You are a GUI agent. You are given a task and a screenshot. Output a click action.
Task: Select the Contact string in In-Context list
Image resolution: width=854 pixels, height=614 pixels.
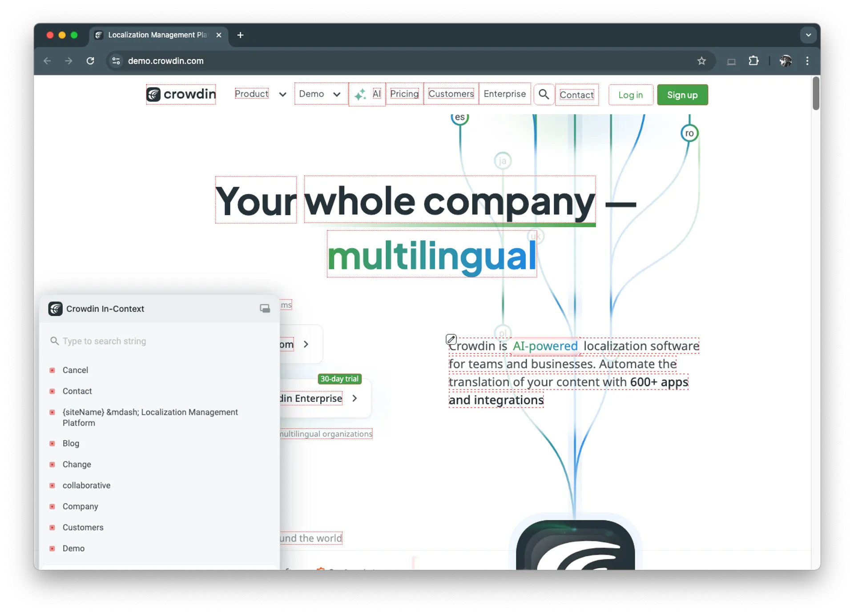coord(77,391)
